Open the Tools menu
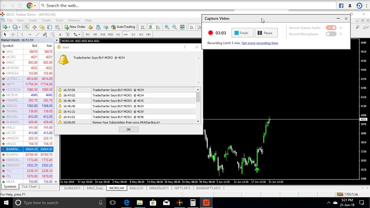370x208 pixels. pyautogui.click(x=60, y=20)
